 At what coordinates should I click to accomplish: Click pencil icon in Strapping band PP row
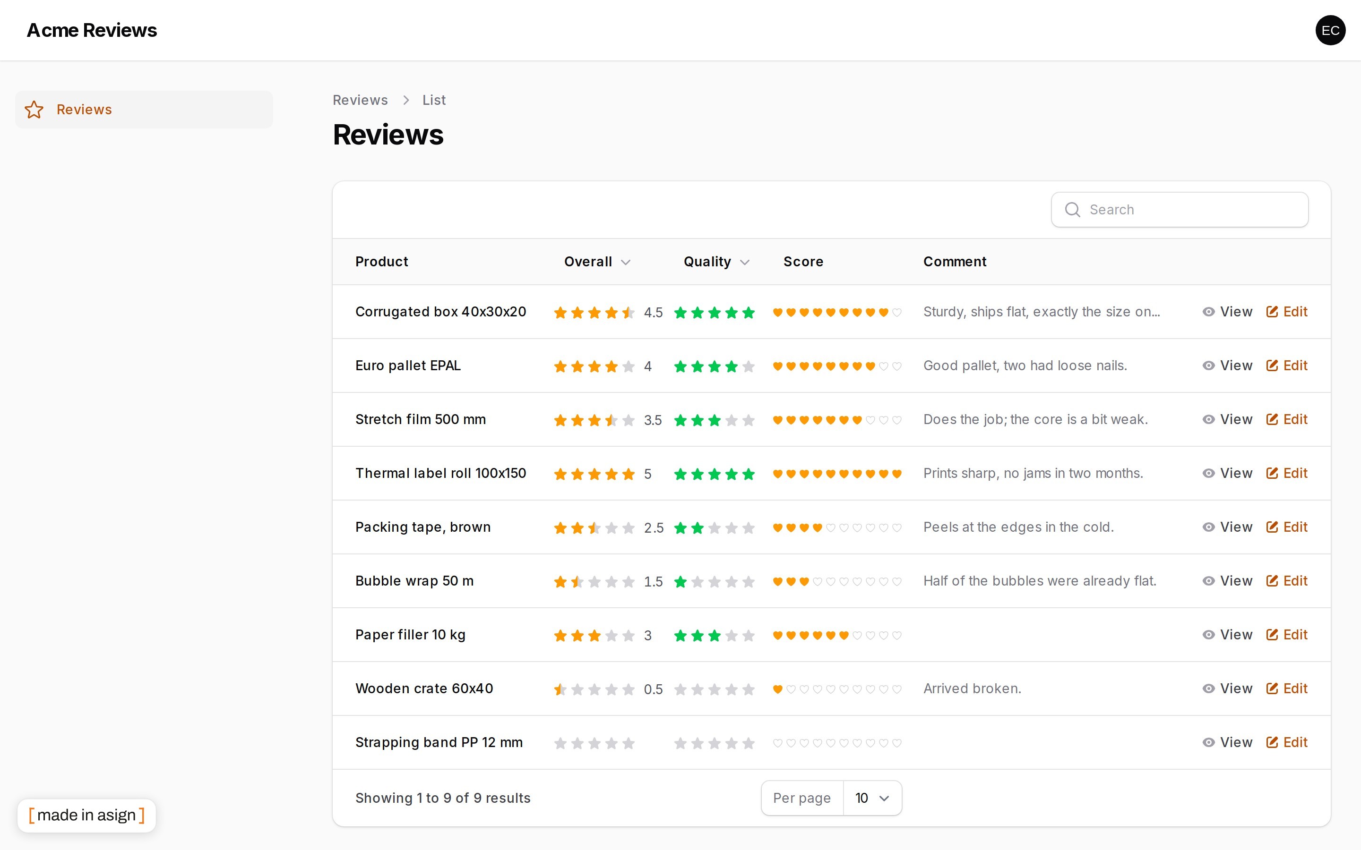pos(1272,743)
